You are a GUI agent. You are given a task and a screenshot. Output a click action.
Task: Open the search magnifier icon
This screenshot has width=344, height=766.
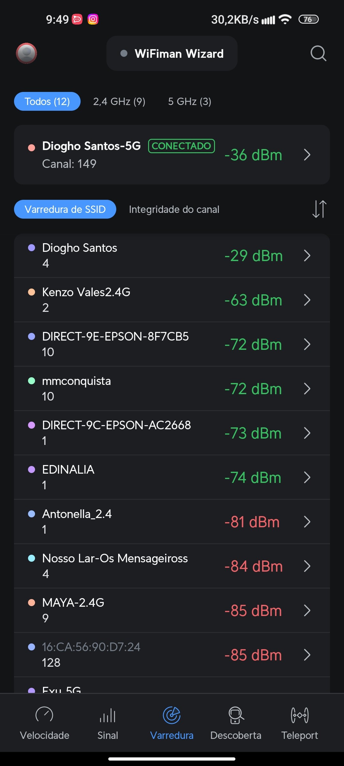318,53
